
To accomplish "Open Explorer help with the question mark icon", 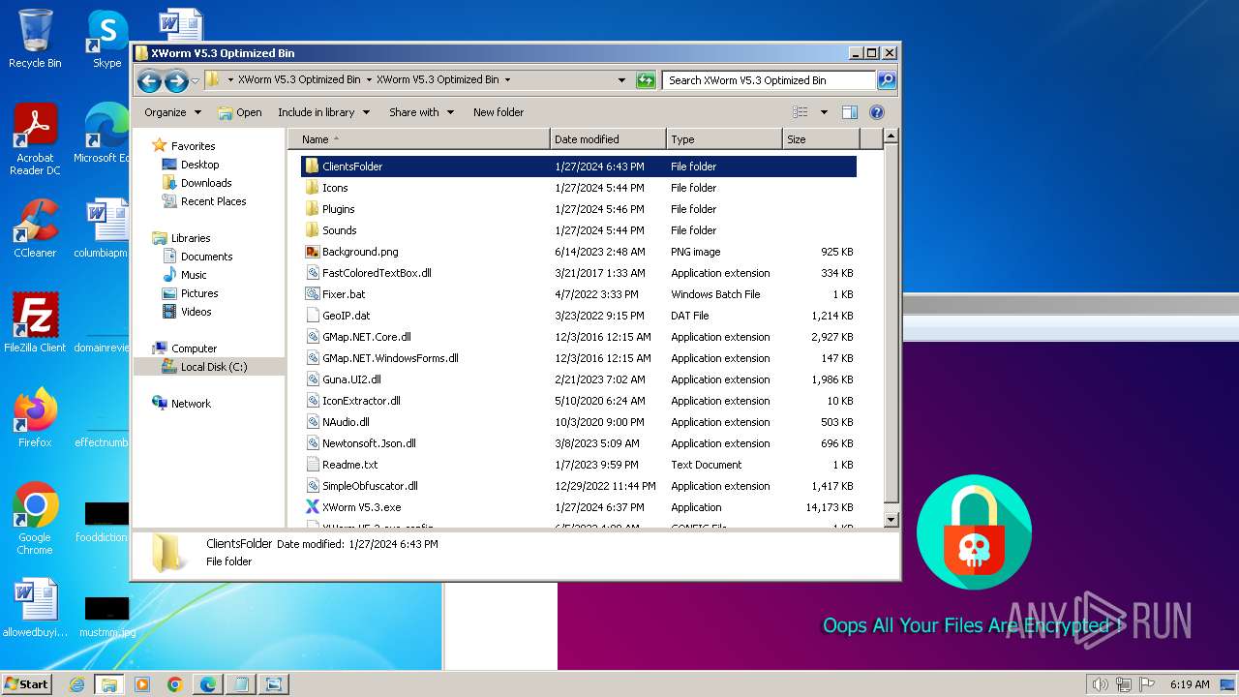I will click(877, 112).
